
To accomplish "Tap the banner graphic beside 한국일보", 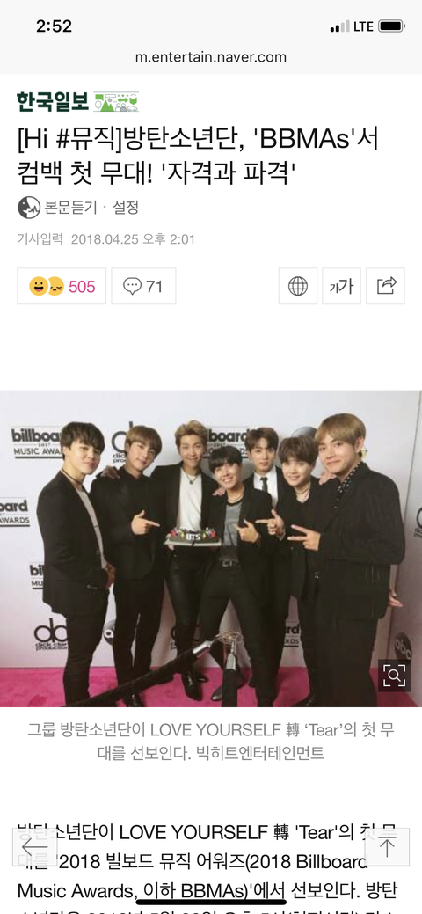I will click(117, 102).
